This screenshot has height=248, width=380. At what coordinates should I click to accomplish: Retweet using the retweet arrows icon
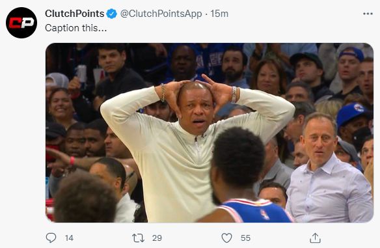138,238
